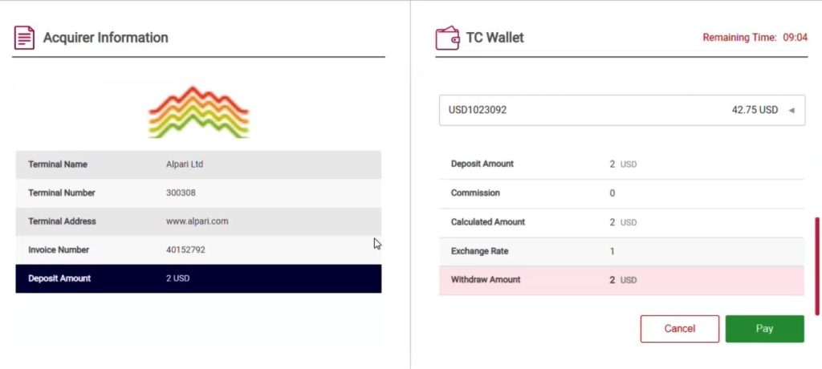Click the Commission row
This screenshot has width=822, height=369.
[621, 193]
